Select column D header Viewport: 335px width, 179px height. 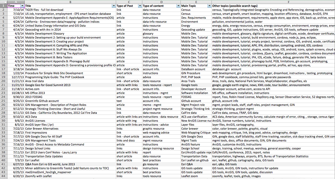pos(161,2)
